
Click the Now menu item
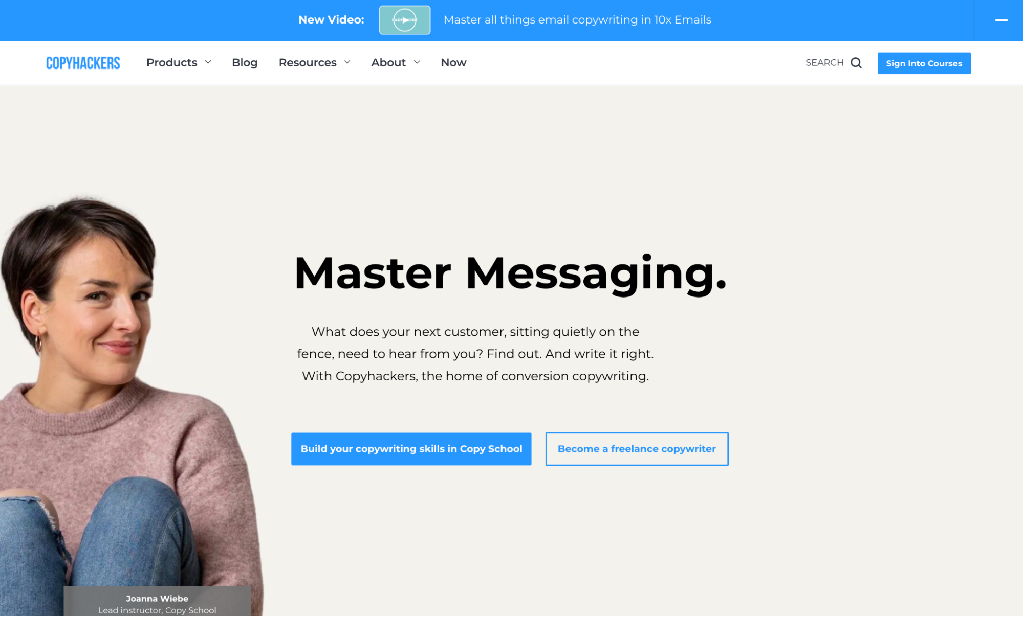tap(453, 62)
